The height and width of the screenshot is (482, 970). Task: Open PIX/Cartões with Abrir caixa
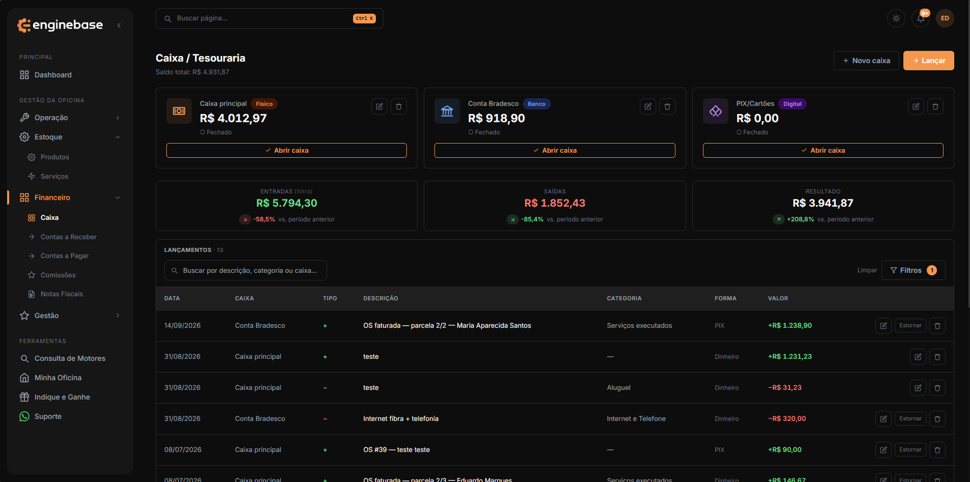pyautogui.click(x=823, y=150)
